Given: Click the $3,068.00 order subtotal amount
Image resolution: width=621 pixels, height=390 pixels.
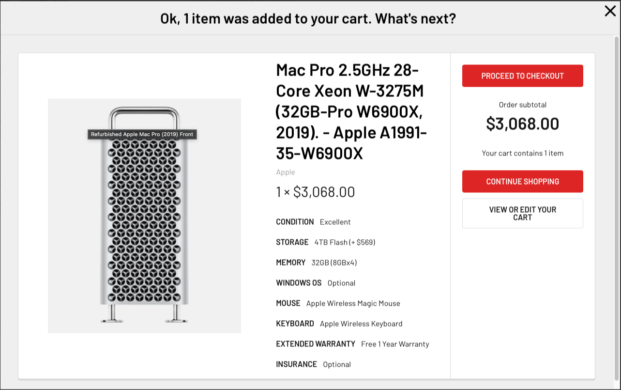Looking at the screenshot, I should (522, 124).
